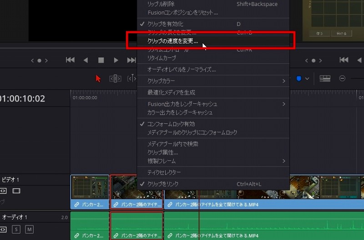Select the red arrow Selection mode tool
The image size is (364, 240).
click(x=98, y=78)
